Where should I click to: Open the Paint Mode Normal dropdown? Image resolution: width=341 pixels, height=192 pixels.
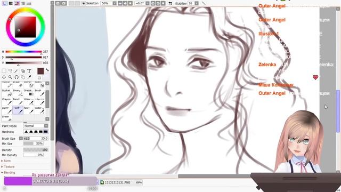(36, 126)
